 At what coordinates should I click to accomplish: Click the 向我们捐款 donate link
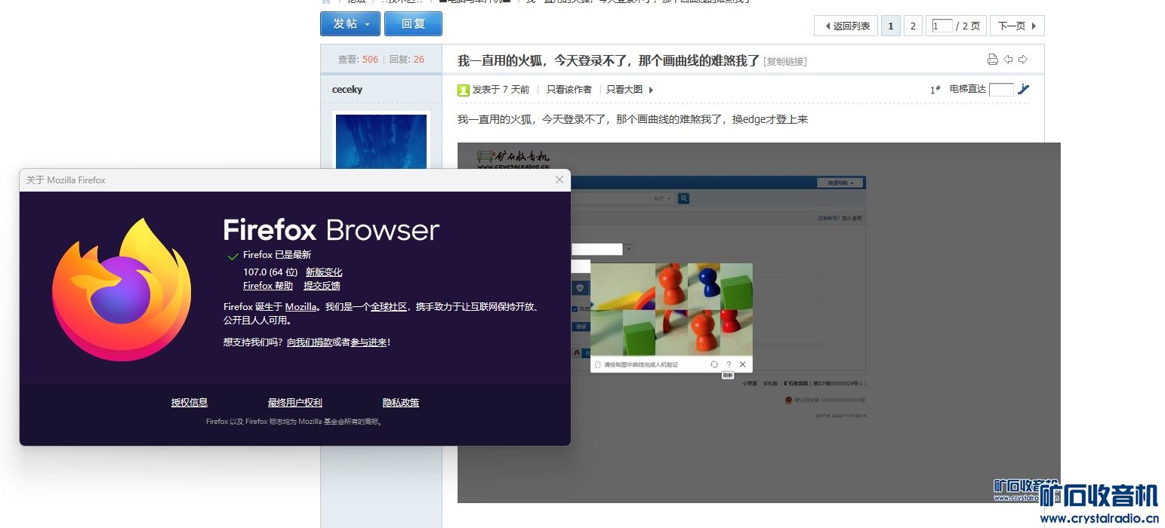coord(310,342)
